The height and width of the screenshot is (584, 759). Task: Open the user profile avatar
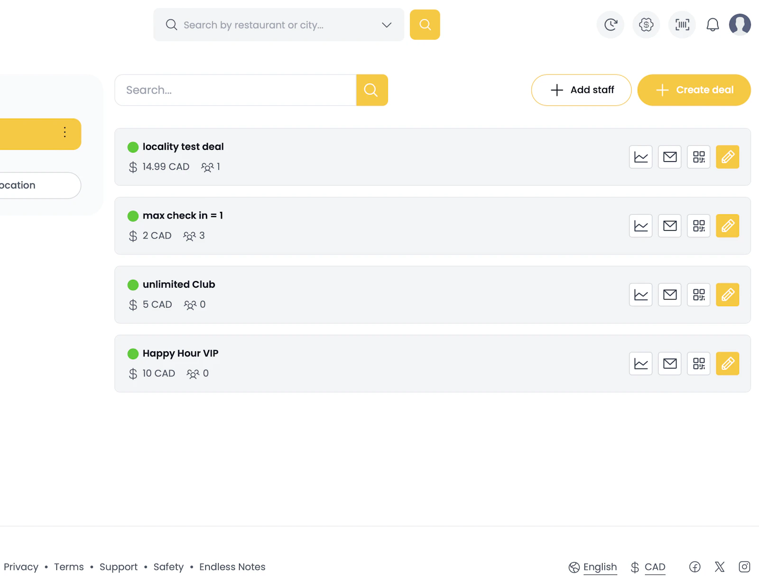click(x=740, y=25)
